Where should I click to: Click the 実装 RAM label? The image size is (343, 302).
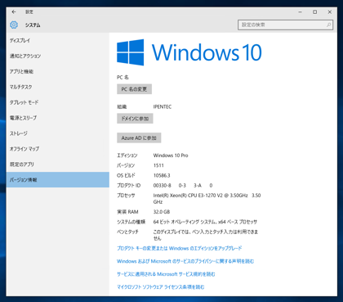(x=127, y=212)
